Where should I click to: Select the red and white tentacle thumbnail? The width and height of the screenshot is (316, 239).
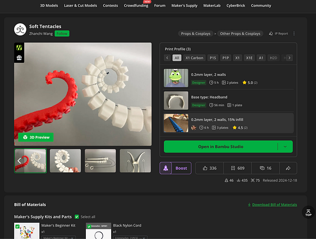click(31, 161)
